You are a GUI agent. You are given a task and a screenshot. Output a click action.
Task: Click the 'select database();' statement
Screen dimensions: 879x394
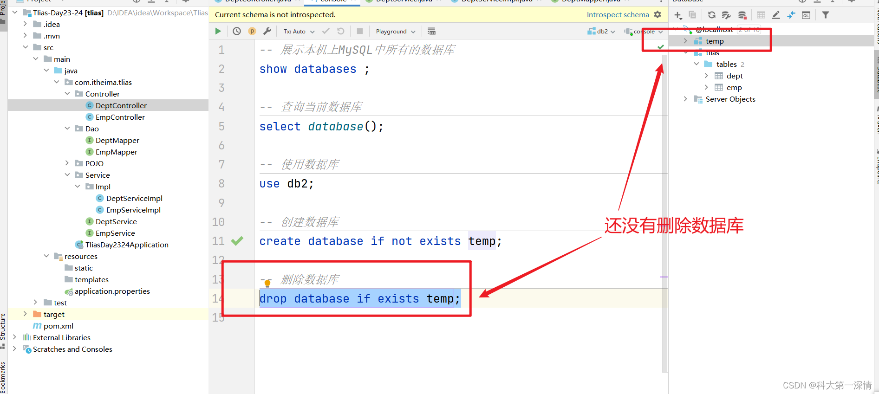pos(321,126)
